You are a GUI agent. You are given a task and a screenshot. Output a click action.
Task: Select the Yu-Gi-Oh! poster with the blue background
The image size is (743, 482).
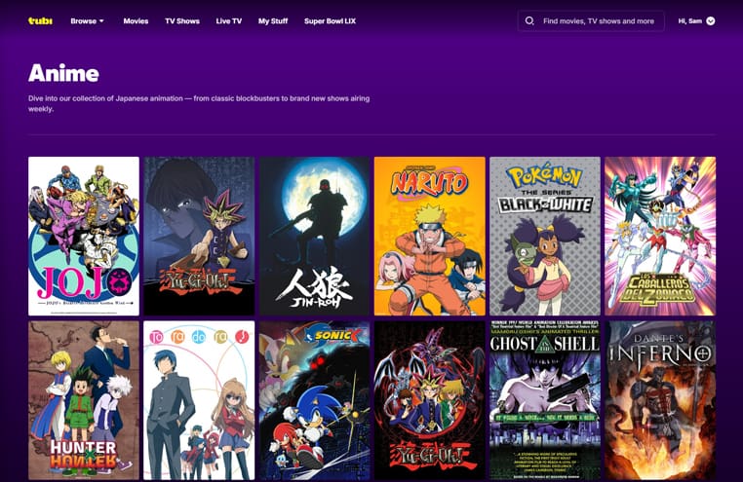click(199, 236)
